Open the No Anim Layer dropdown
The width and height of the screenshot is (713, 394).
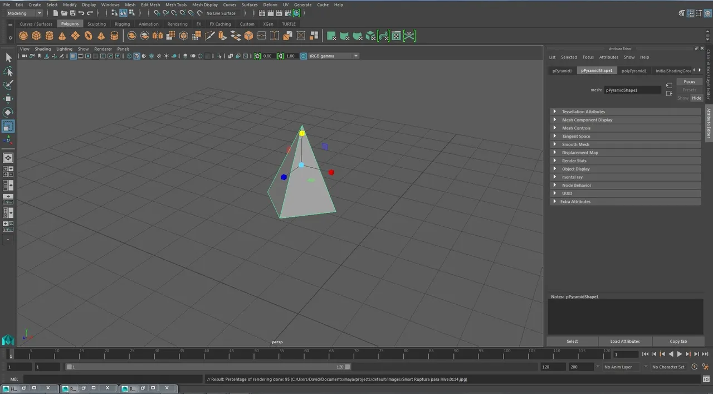[x=621, y=367]
